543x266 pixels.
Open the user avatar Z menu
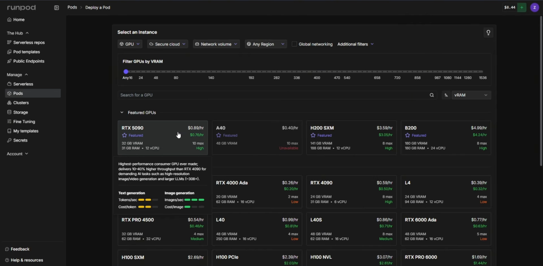[x=535, y=7]
